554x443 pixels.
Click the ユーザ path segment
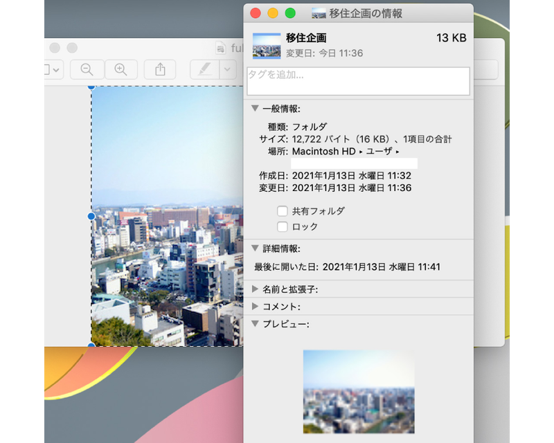[x=379, y=152]
